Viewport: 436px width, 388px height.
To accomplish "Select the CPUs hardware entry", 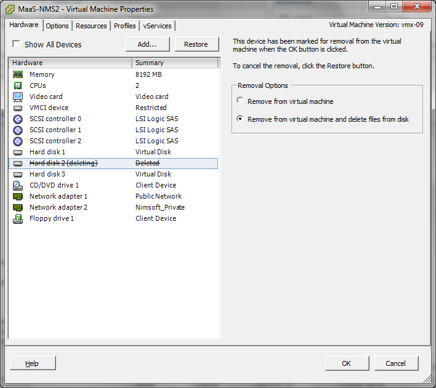I will point(38,85).
